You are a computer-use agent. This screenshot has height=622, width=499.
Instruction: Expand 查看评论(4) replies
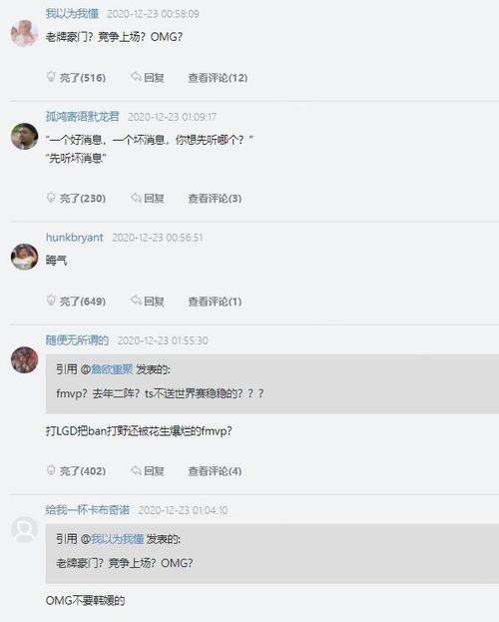[x=215, y=471]
